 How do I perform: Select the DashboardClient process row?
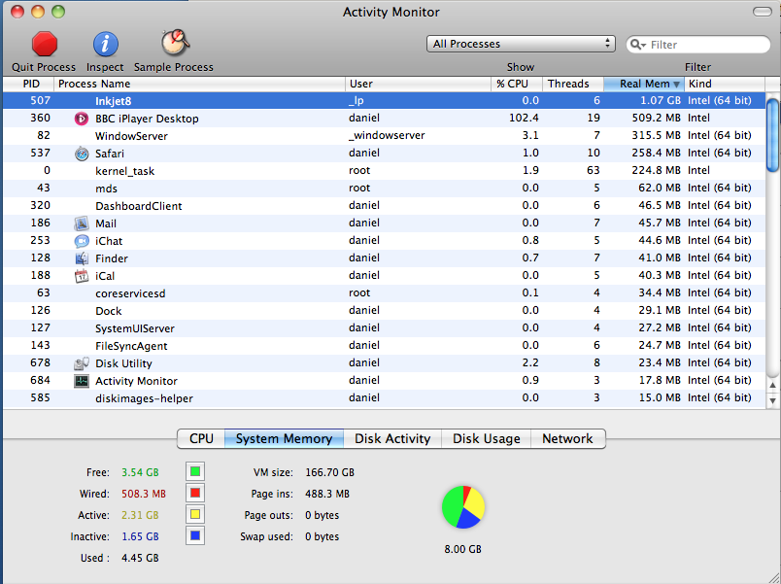(384, 205)
